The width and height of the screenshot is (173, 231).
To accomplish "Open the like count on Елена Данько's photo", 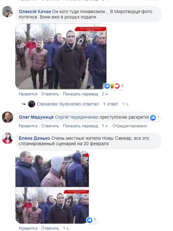I will [91, 220].
